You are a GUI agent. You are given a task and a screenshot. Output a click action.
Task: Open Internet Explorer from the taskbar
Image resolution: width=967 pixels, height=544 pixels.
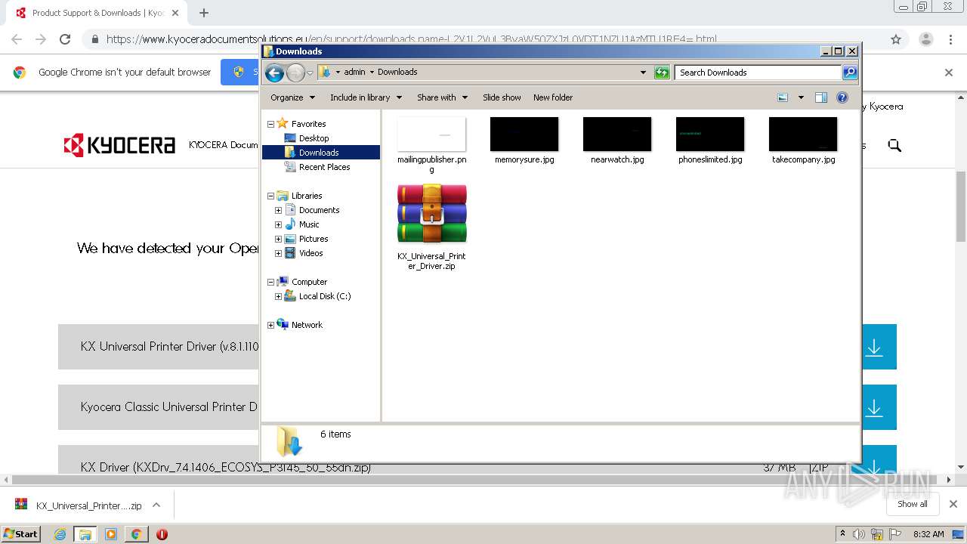click(60, 534)
